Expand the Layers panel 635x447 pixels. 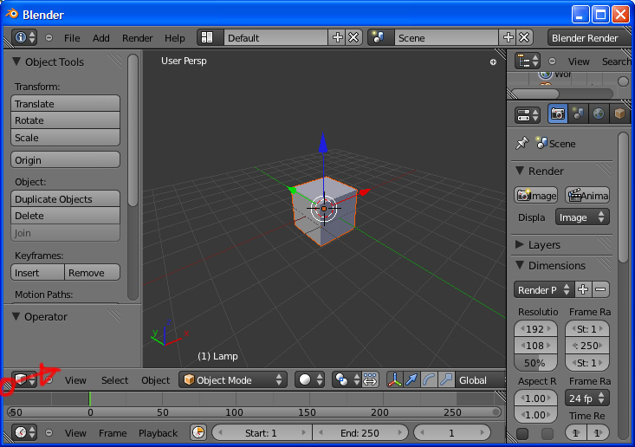click(544, 245)
